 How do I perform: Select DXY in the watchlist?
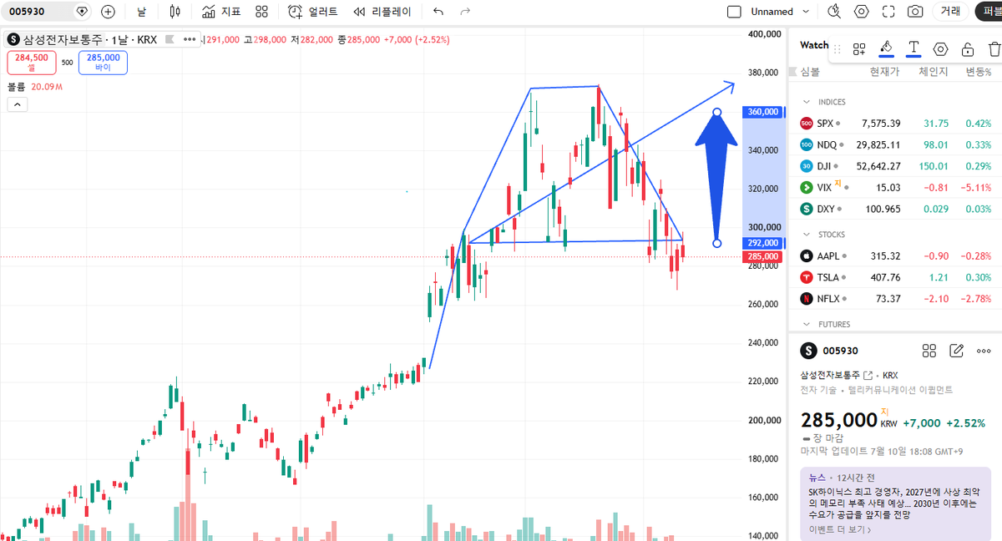(x=895, y=209)
